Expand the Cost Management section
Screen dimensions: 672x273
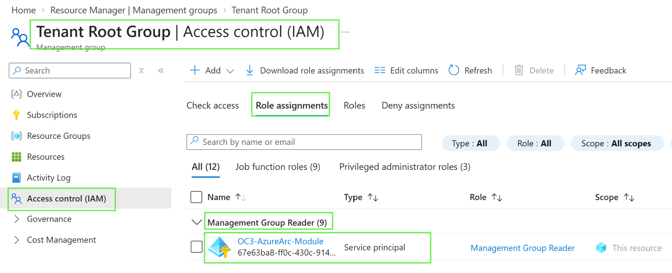[16, 240]
